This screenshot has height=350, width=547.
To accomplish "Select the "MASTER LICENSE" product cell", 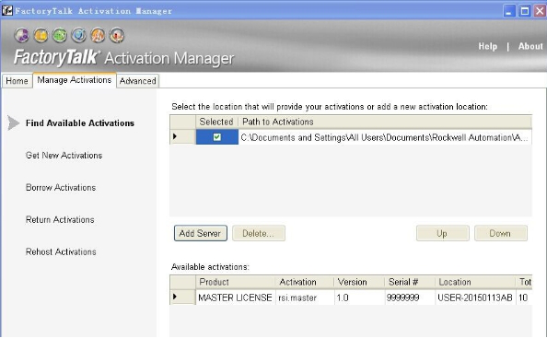I will [x=236, y=297].
